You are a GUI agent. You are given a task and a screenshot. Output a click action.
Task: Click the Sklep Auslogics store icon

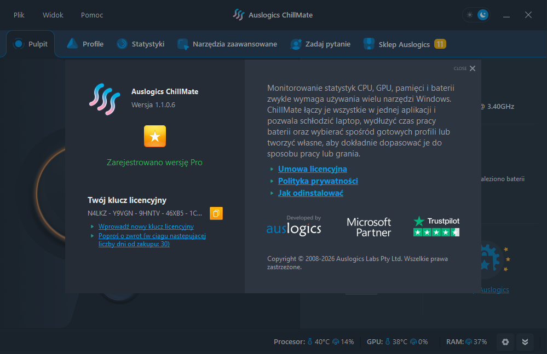368,44
